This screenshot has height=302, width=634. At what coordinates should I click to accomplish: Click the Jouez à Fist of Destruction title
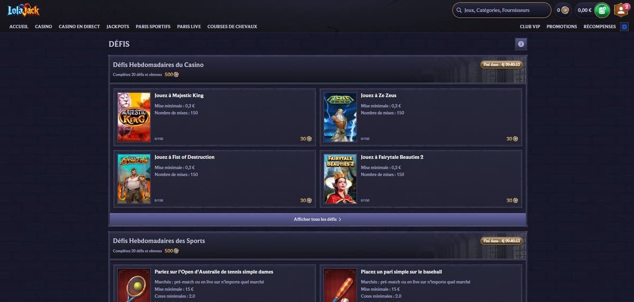184,157
